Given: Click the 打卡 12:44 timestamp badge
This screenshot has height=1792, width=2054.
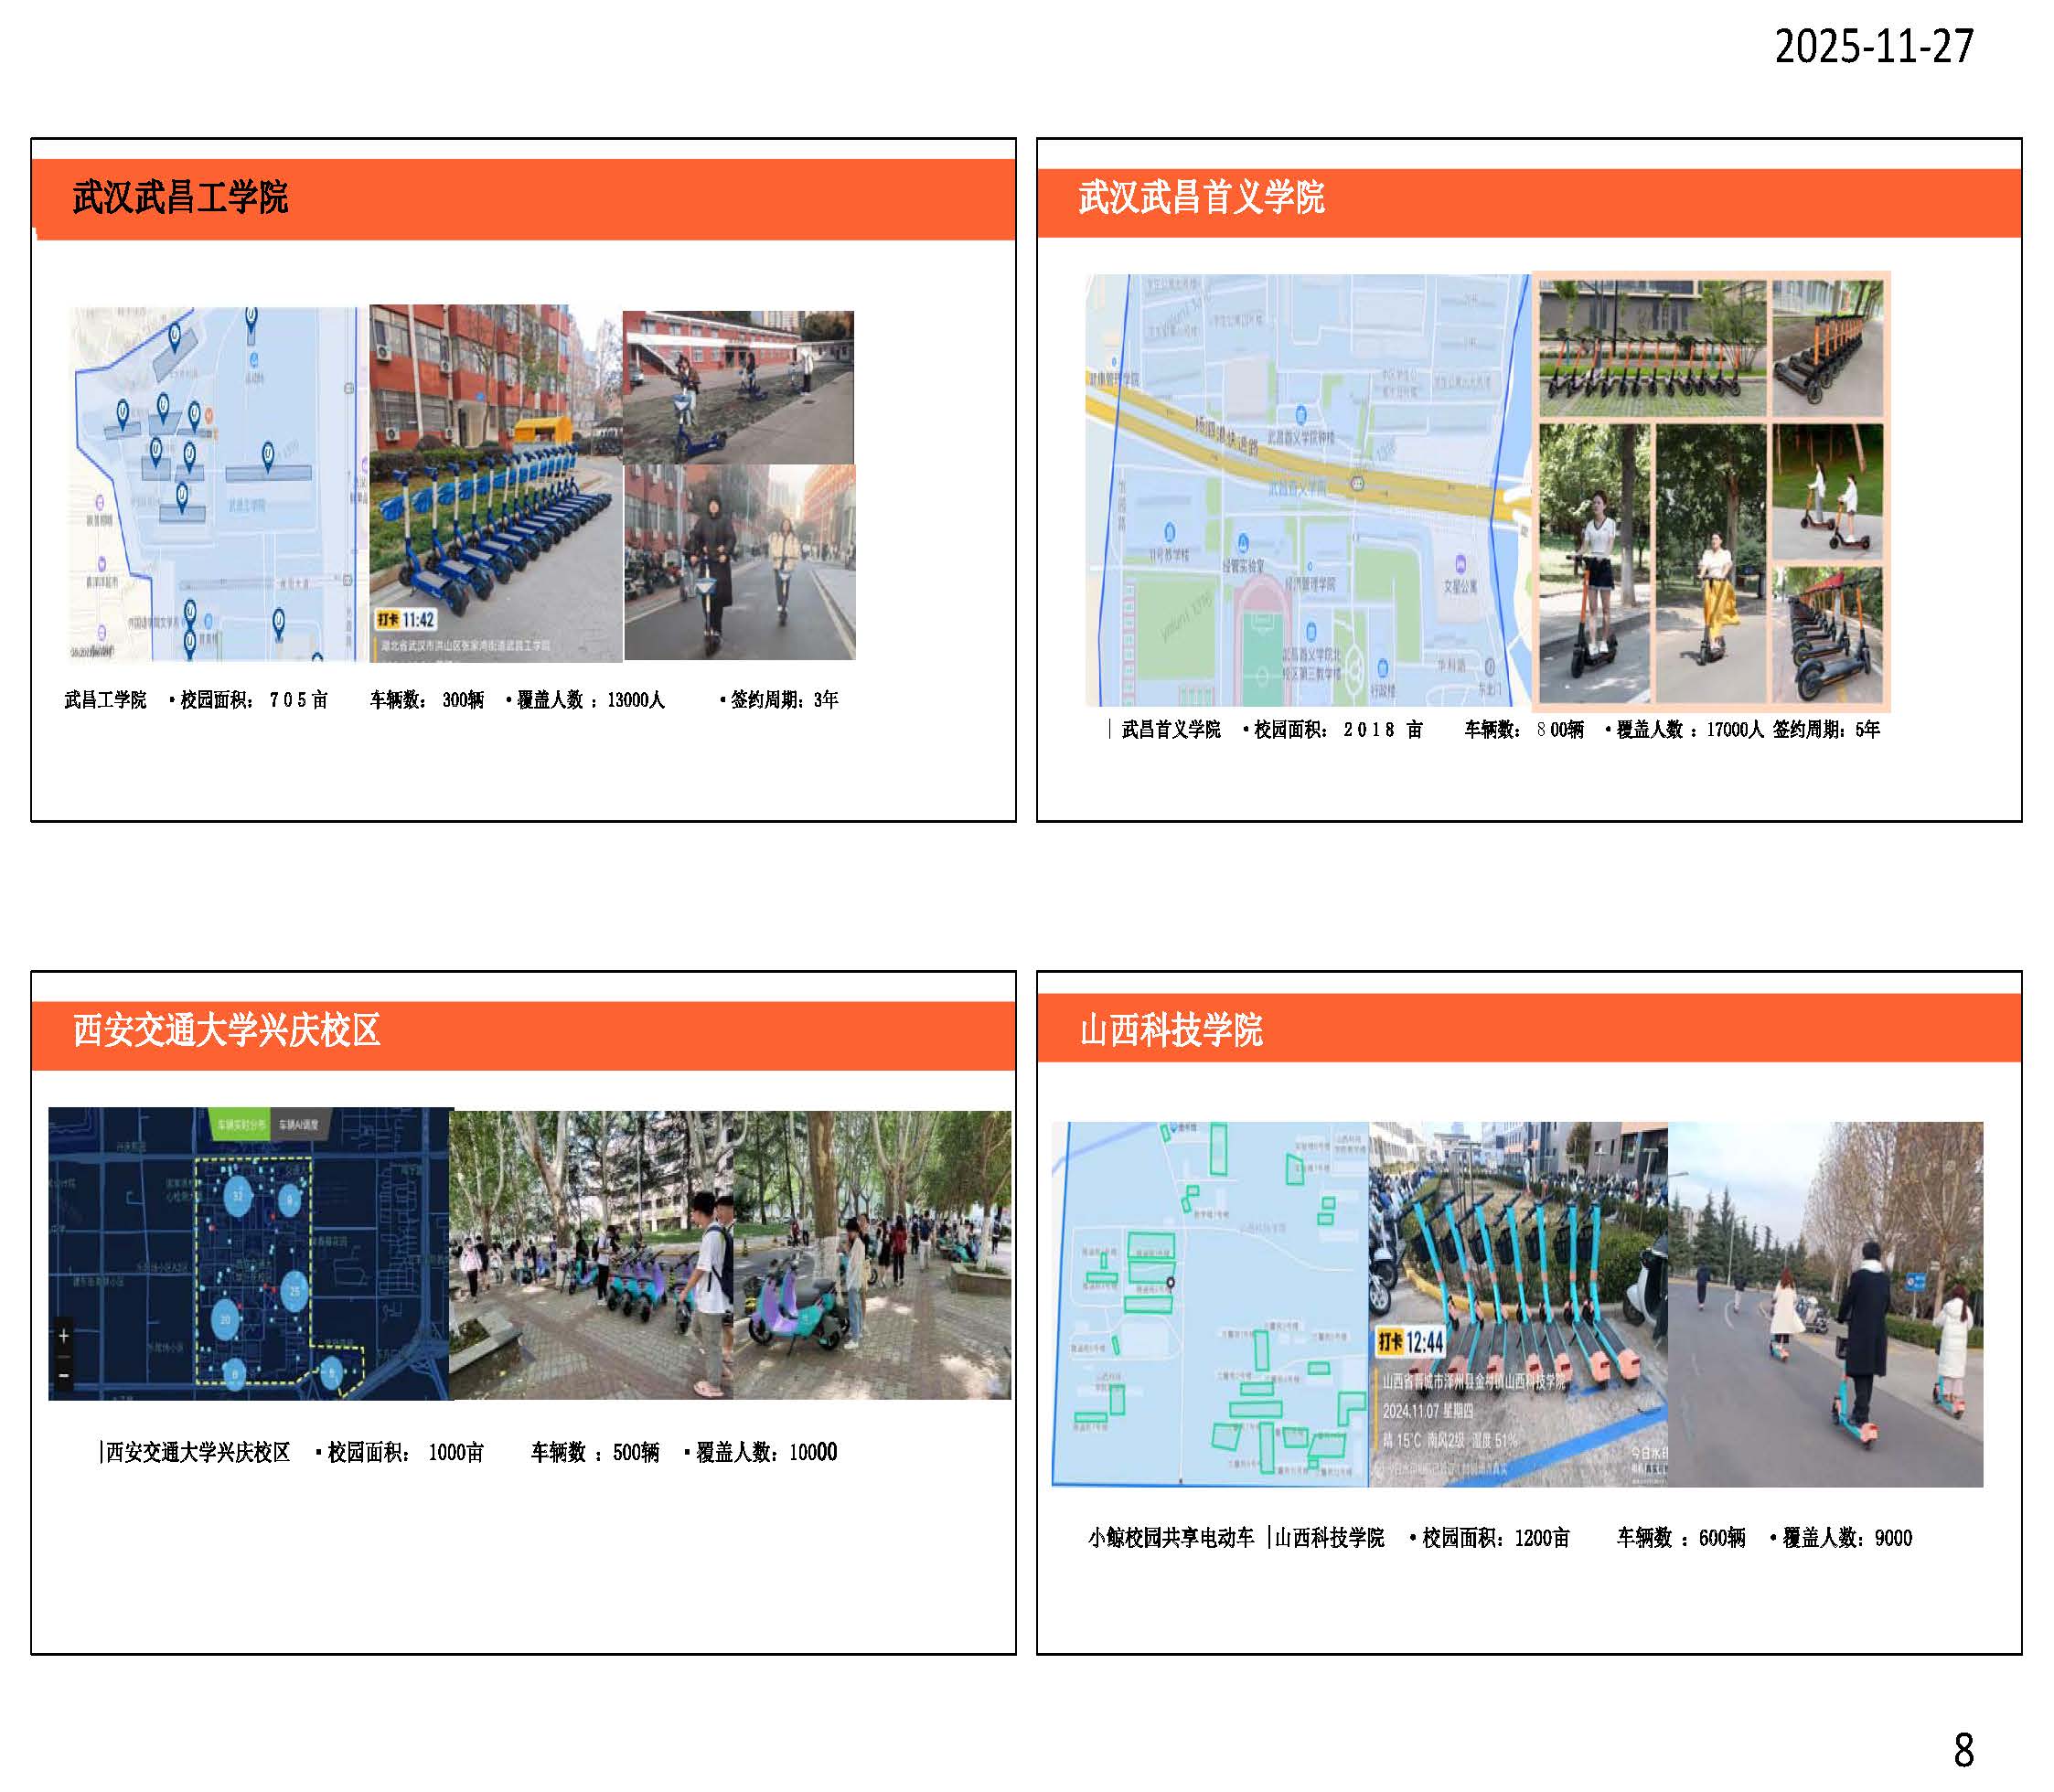Looking at the screenshot, I should pyautogui.click(x=1411, y=1342).
